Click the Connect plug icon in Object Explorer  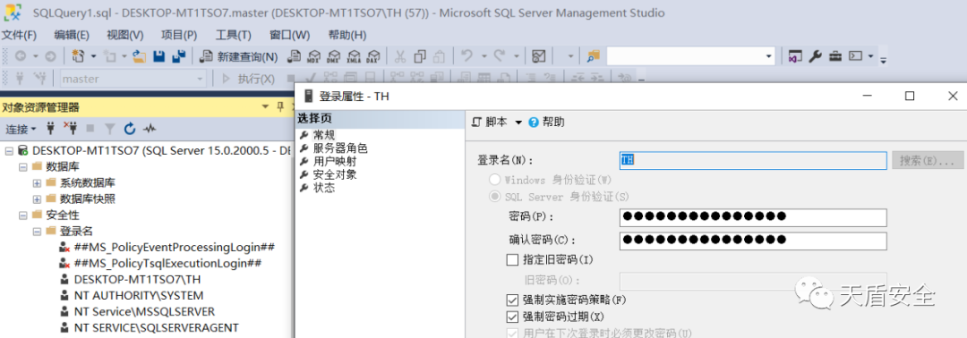click(50, 129)
